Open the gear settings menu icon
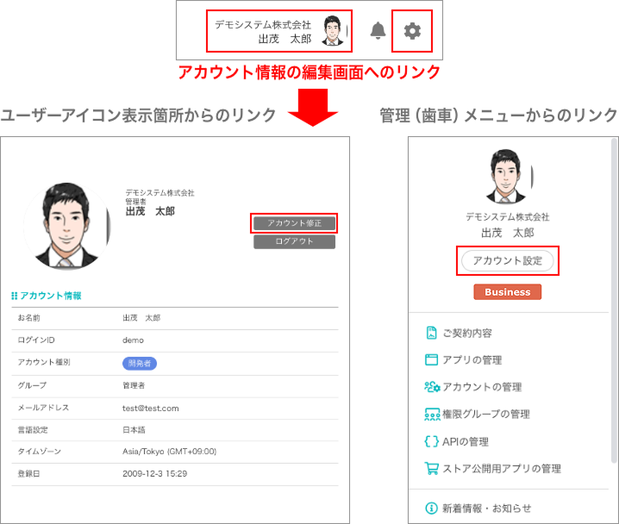The width and height of the screenshot is (619, 524). pyautogui.click(x=412, y=31)
